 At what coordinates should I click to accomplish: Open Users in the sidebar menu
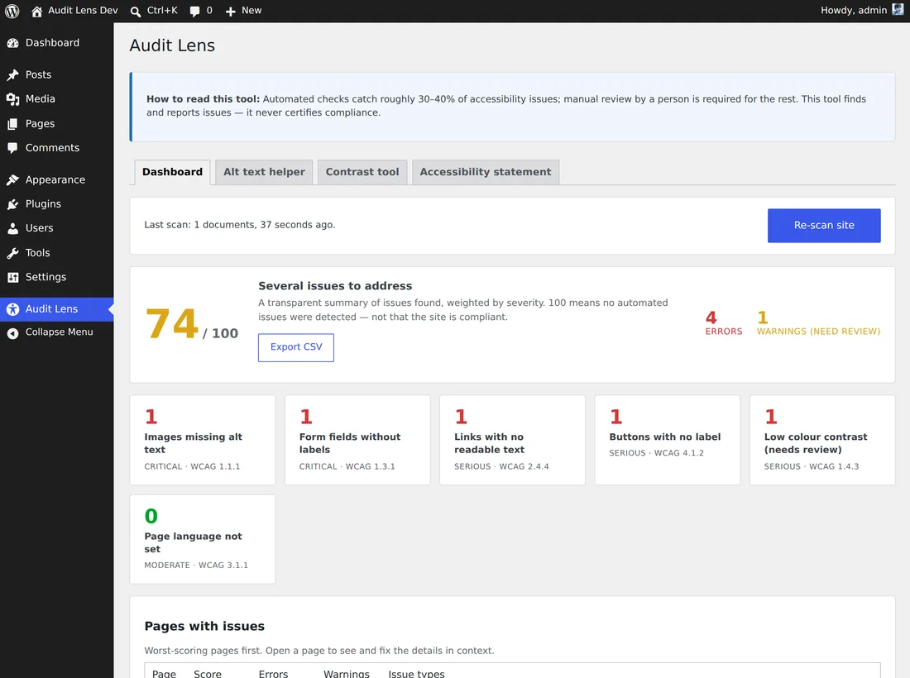pyautogui.click(x=57, y=228)
